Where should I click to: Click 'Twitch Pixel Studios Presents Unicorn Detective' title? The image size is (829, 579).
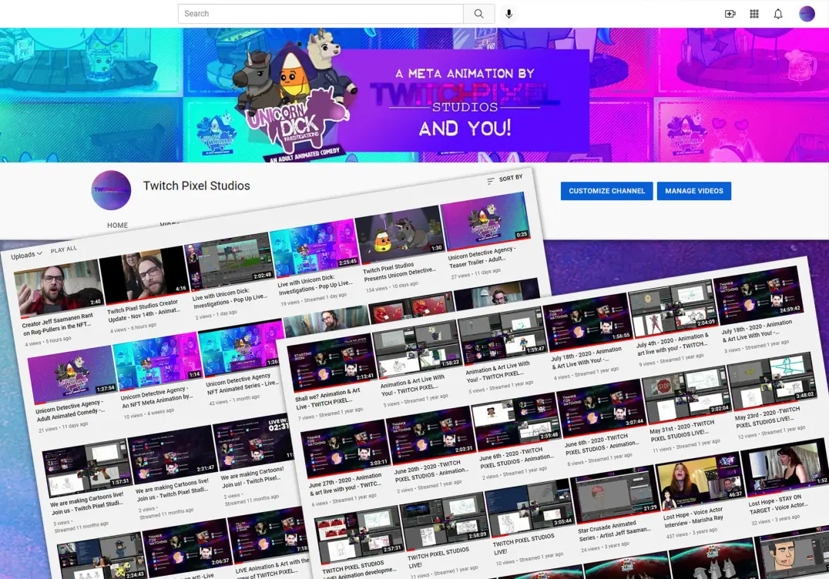(x=400, y=270)
